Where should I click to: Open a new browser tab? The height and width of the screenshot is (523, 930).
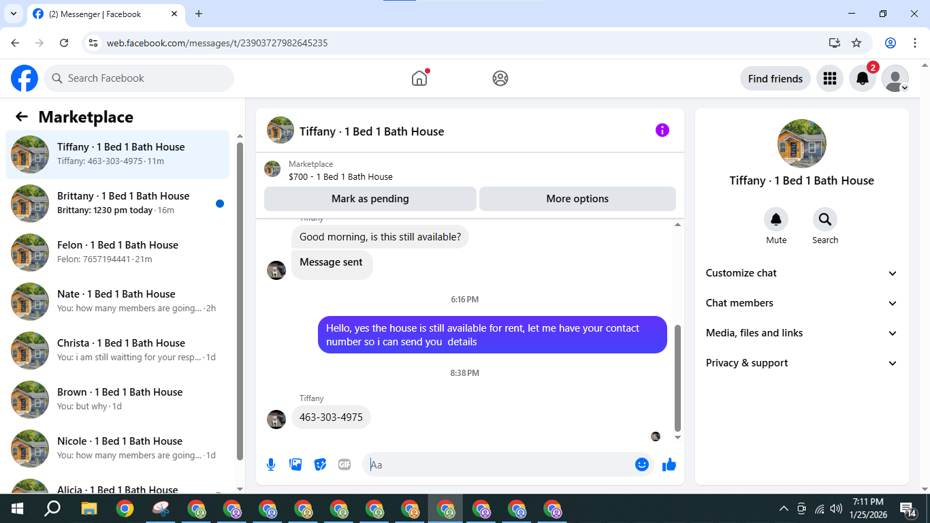pos(199,14)
